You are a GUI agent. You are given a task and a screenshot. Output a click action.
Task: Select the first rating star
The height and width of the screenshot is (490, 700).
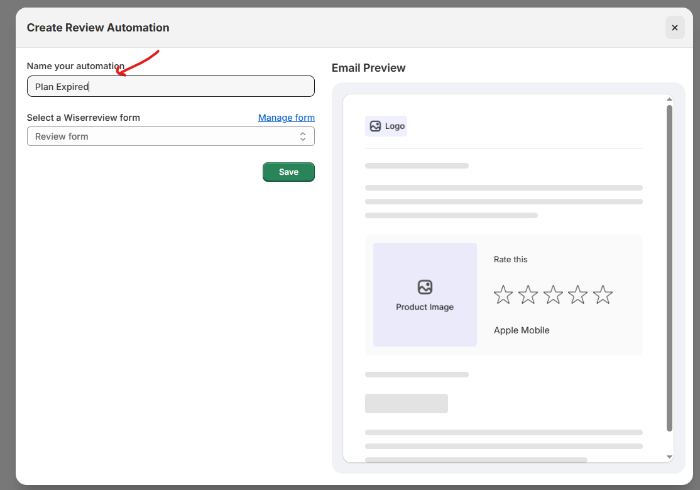pos(503,294)
